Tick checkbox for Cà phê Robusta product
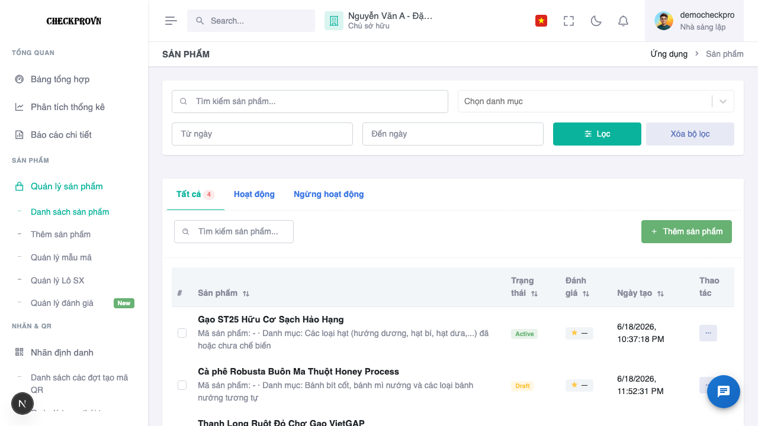758x426 pixels. tap(182, 385)
